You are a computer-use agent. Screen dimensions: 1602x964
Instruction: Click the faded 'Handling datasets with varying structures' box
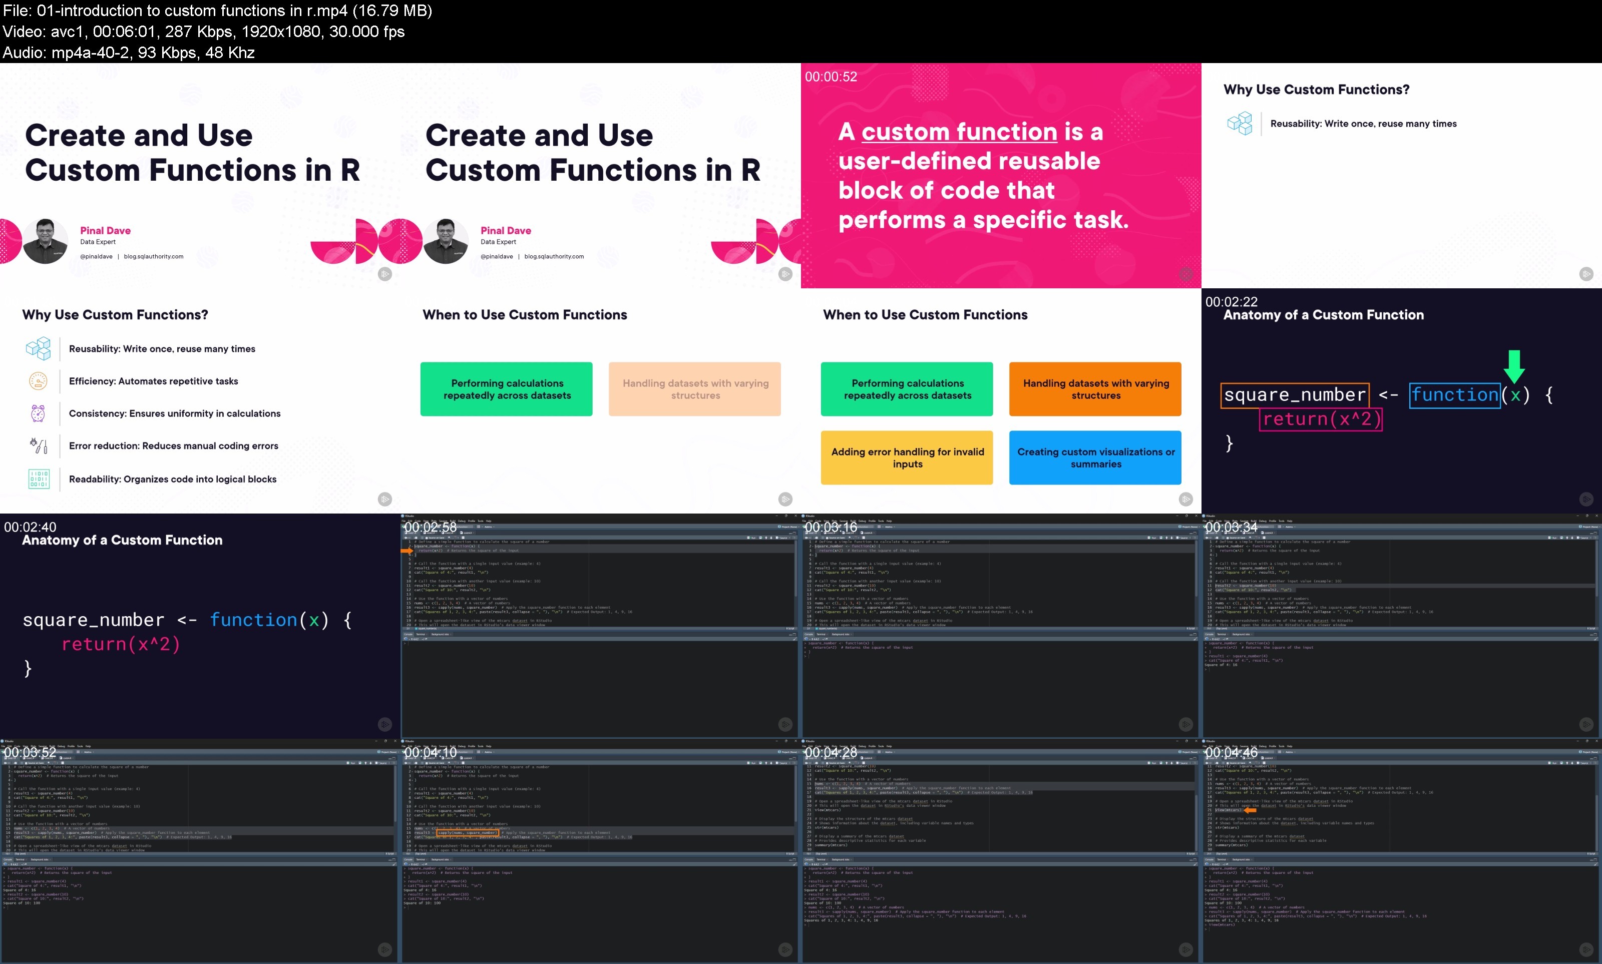[x=694, y=389]
